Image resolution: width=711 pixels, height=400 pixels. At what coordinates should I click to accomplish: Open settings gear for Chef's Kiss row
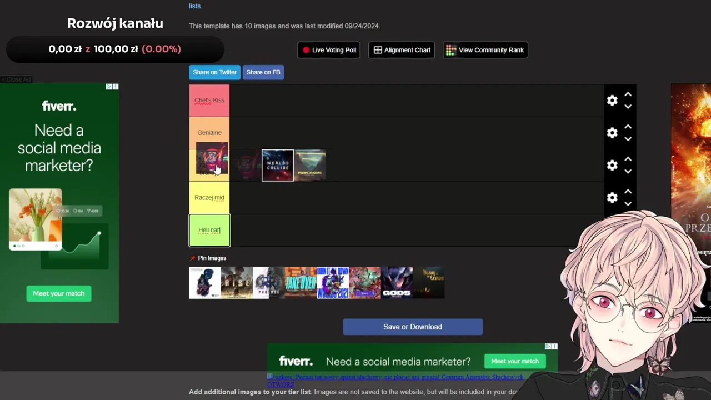point(612,101)
